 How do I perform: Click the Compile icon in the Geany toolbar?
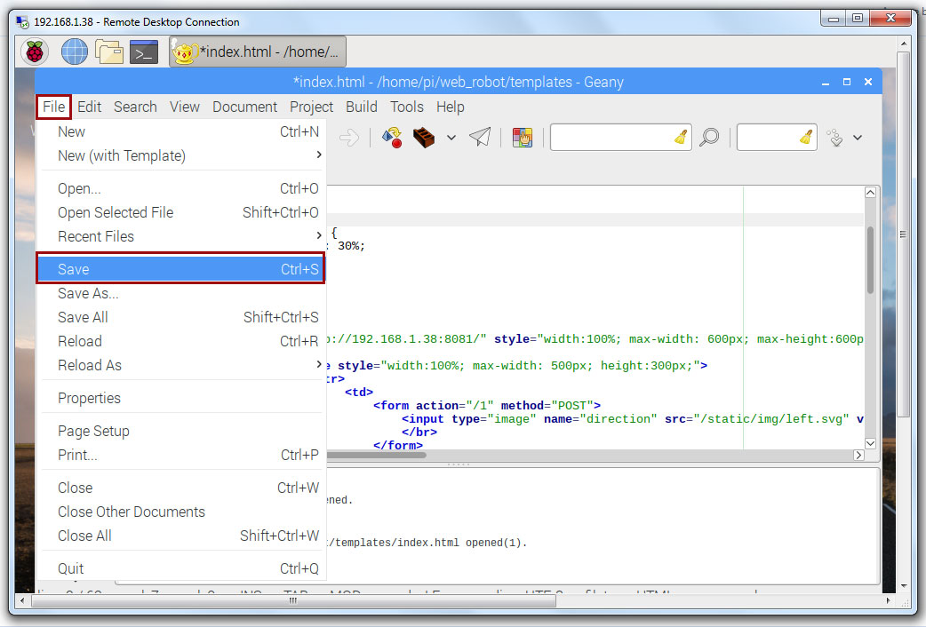(x=392, y=138)
